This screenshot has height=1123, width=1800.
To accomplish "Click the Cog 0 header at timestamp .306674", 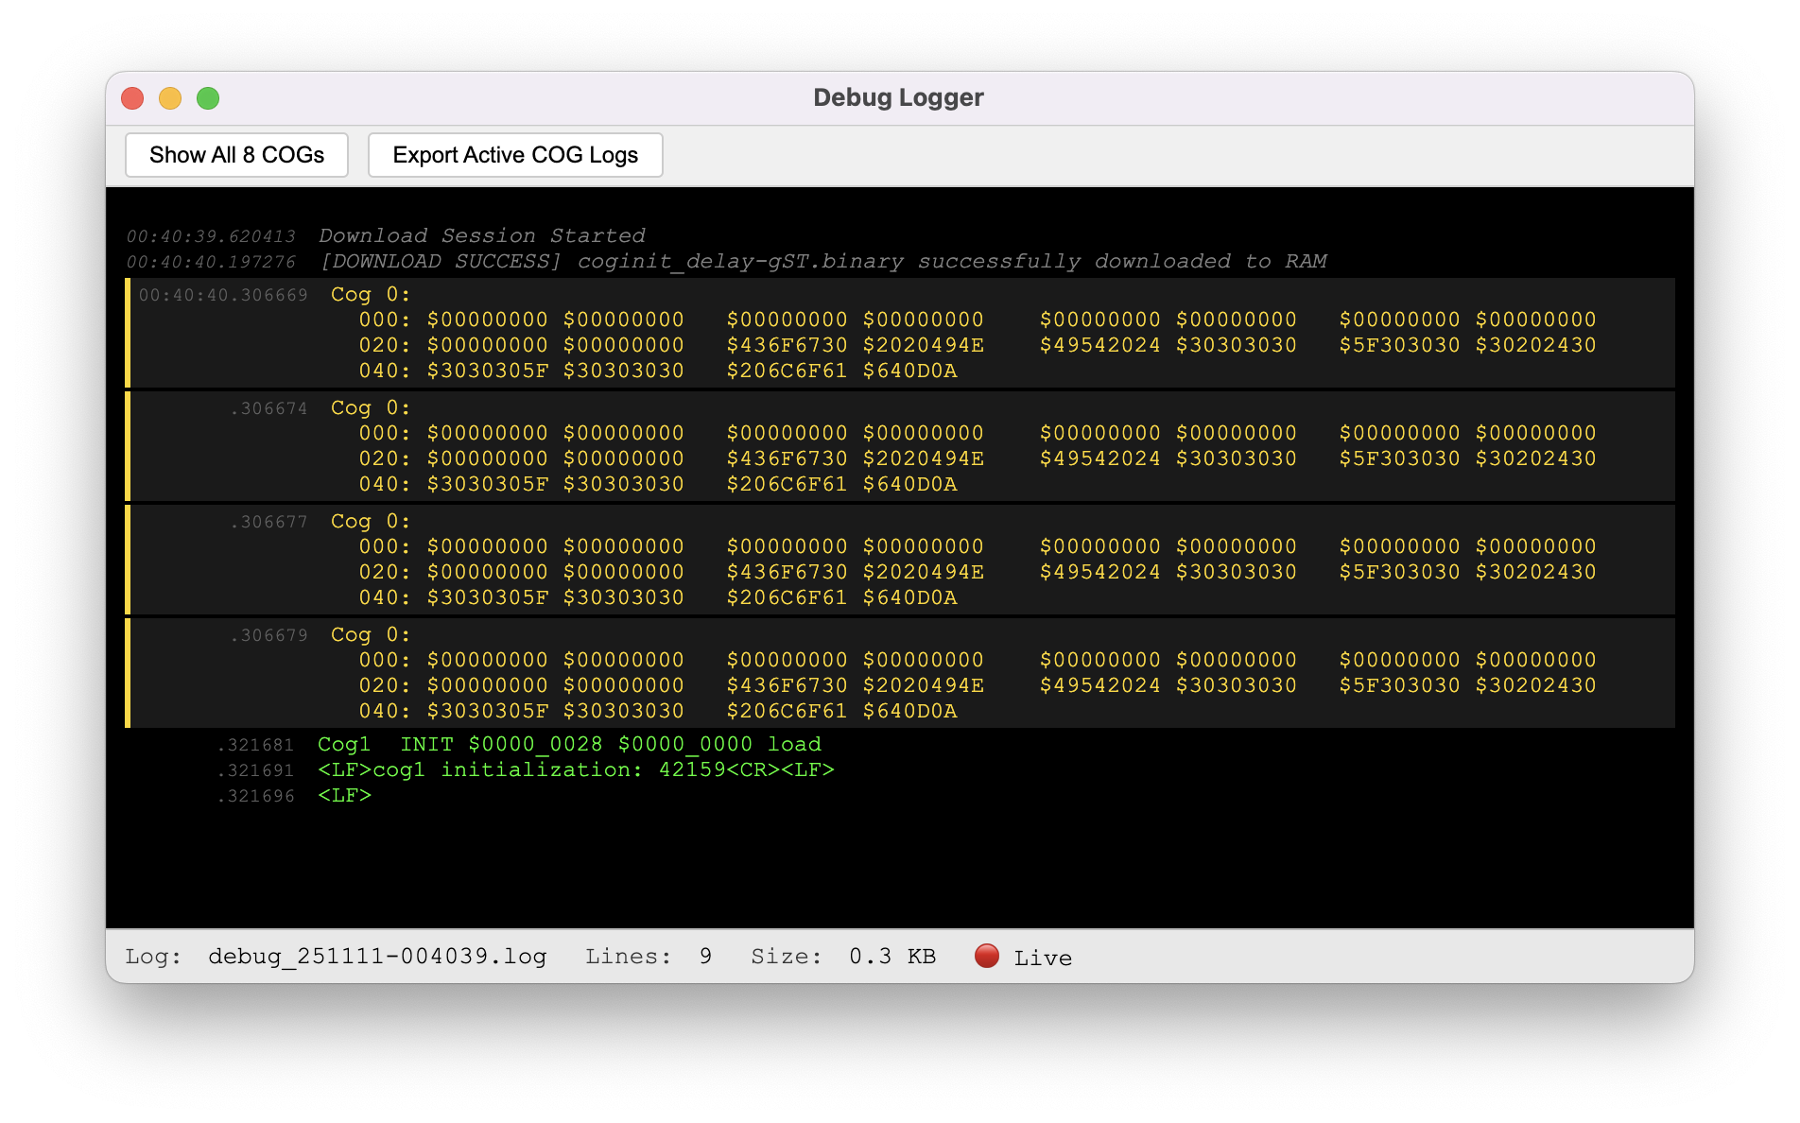I will coord(370,408).
